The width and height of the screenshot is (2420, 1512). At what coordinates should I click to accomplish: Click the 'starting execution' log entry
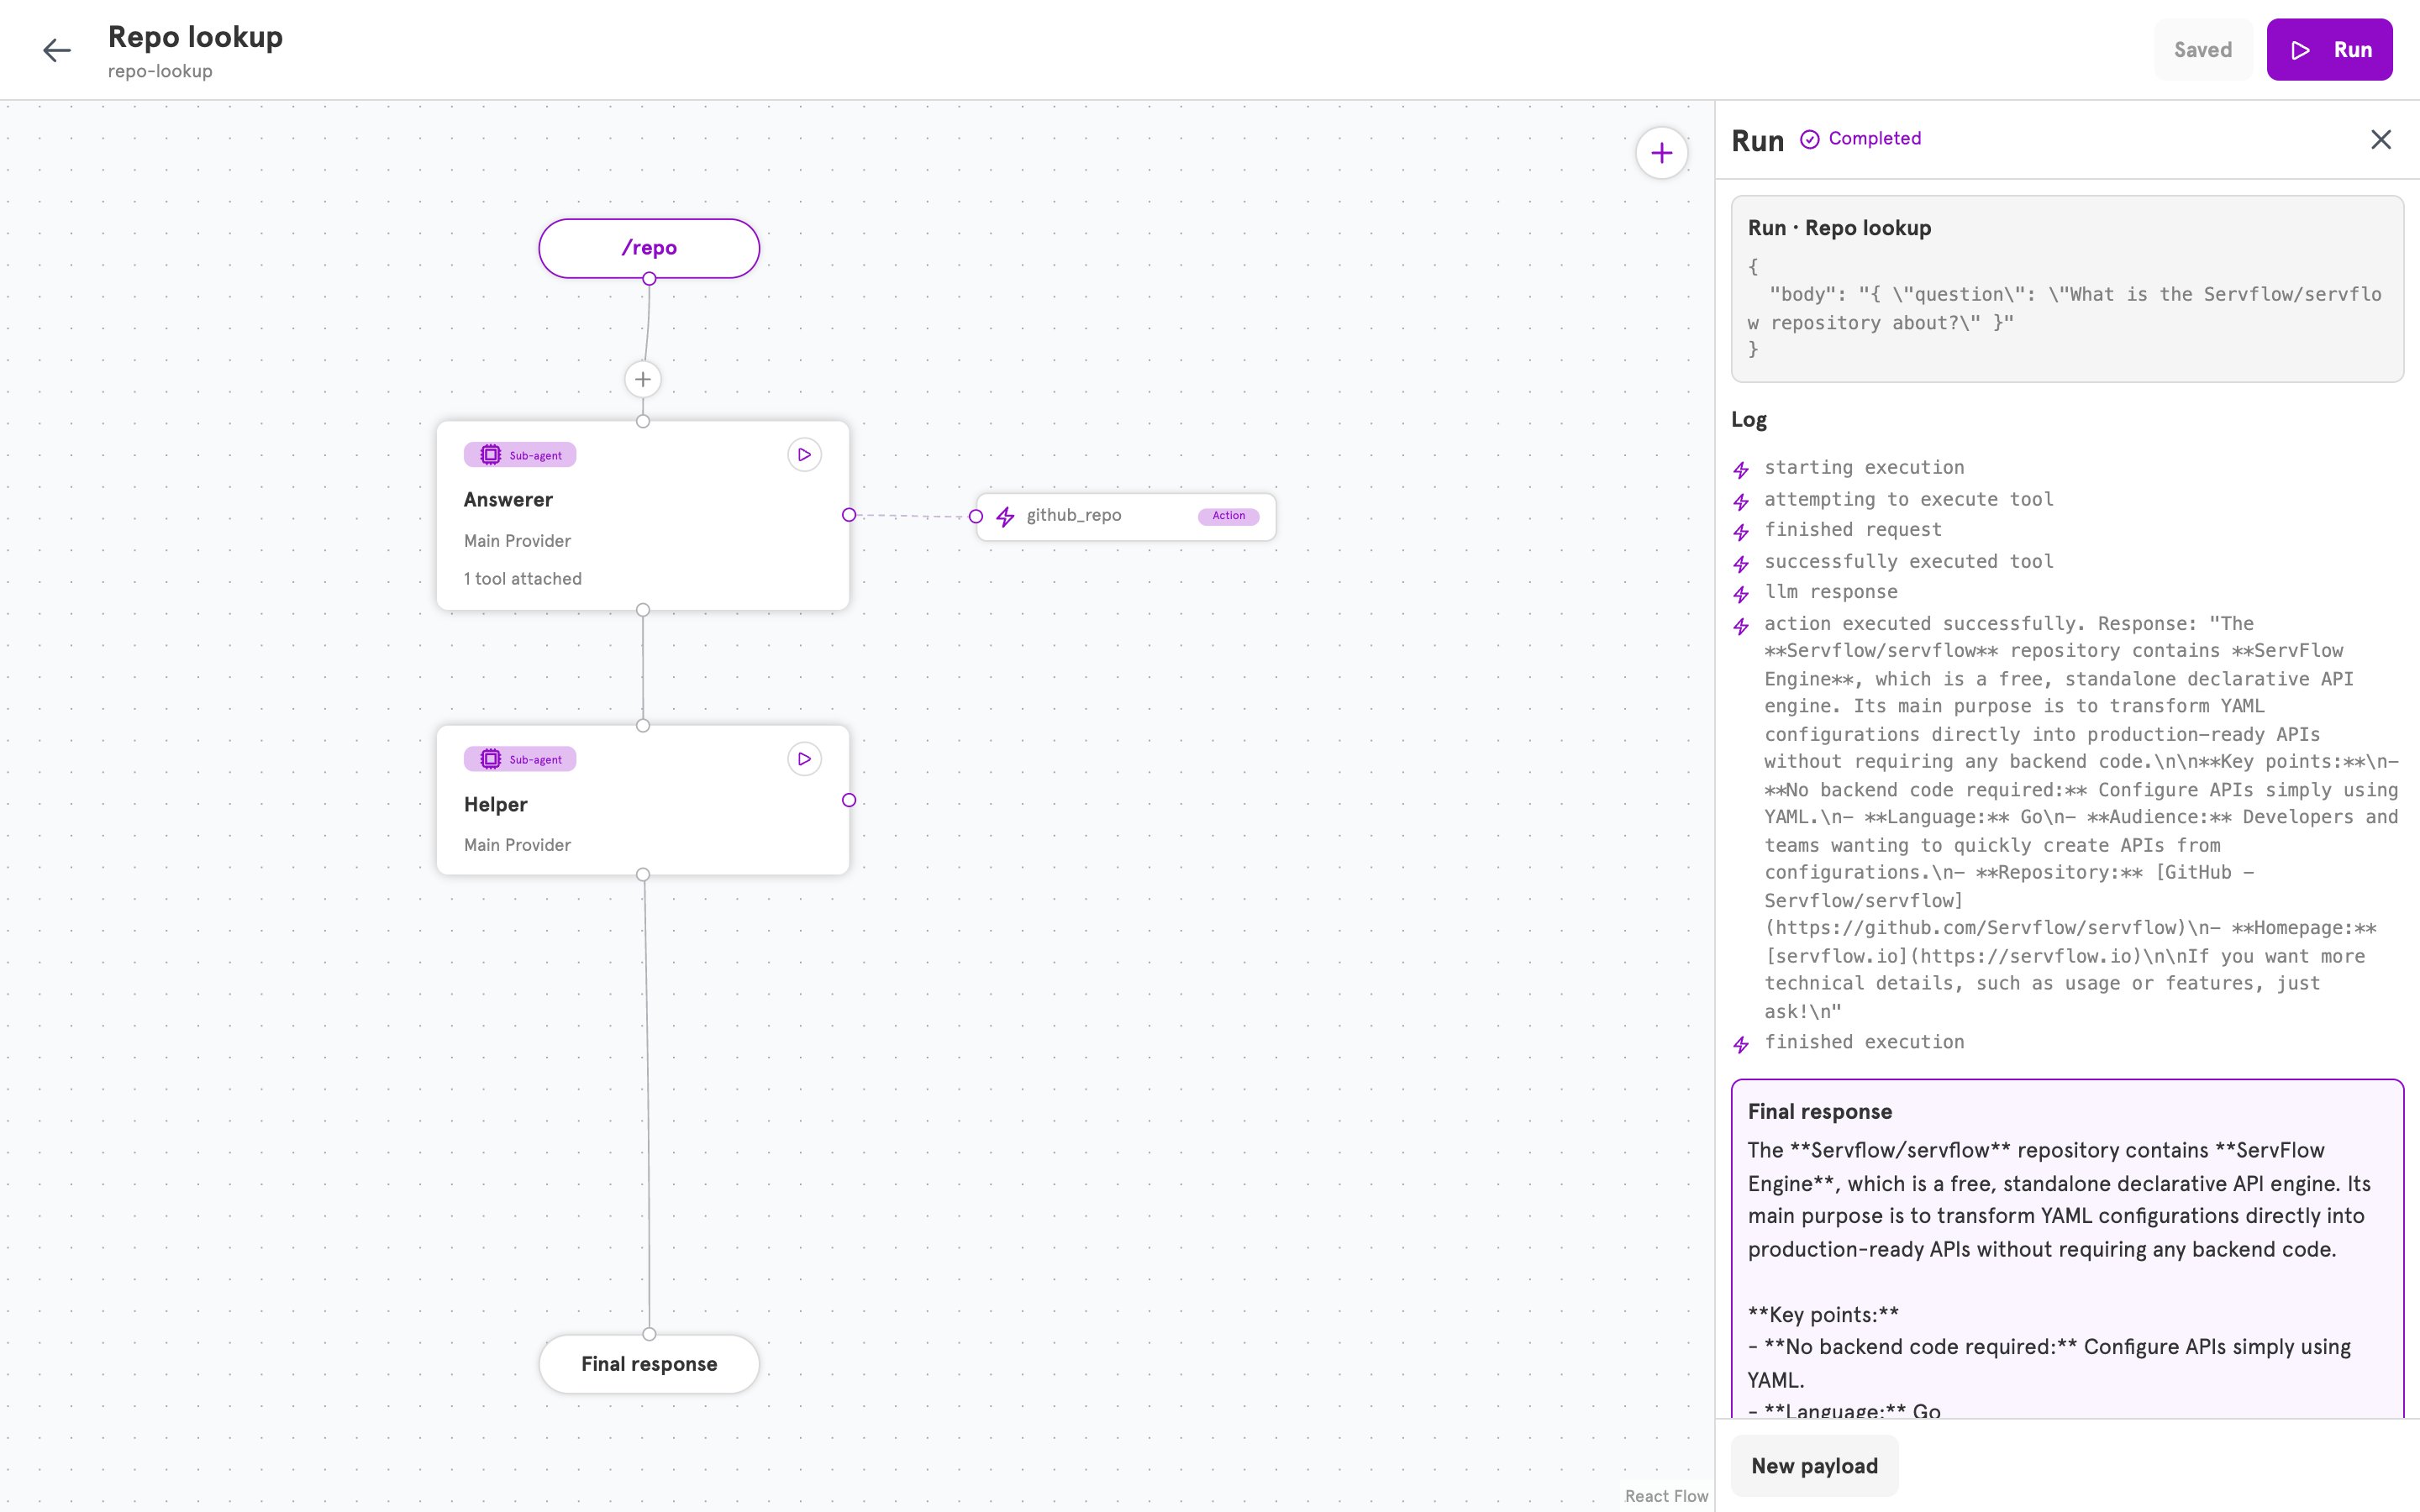(1864, 468)
